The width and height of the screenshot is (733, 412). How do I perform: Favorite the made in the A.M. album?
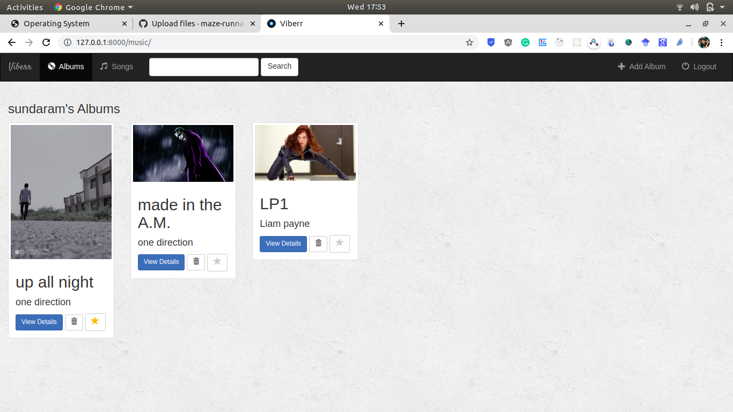pyautogui.click(x=217, y=262)
